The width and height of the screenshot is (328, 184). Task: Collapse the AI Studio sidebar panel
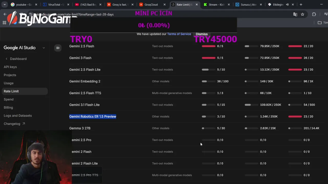pos(58,48)
